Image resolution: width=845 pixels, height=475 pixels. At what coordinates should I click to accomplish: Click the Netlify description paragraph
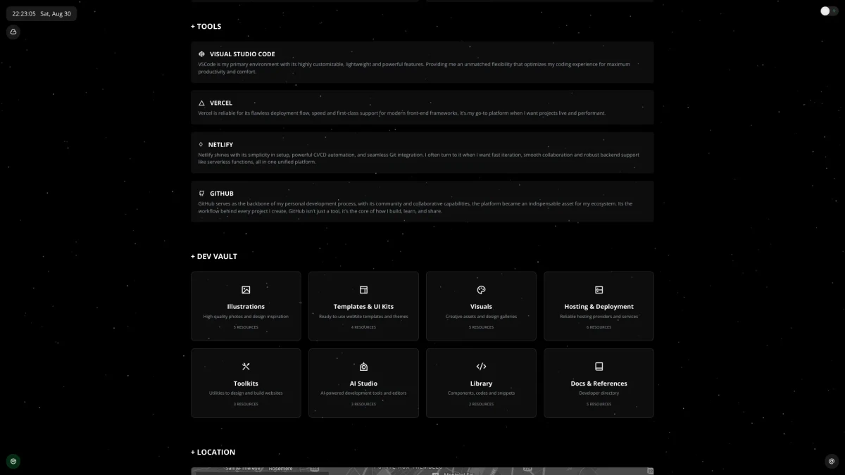pyautogui.click(x=418, y=158)
